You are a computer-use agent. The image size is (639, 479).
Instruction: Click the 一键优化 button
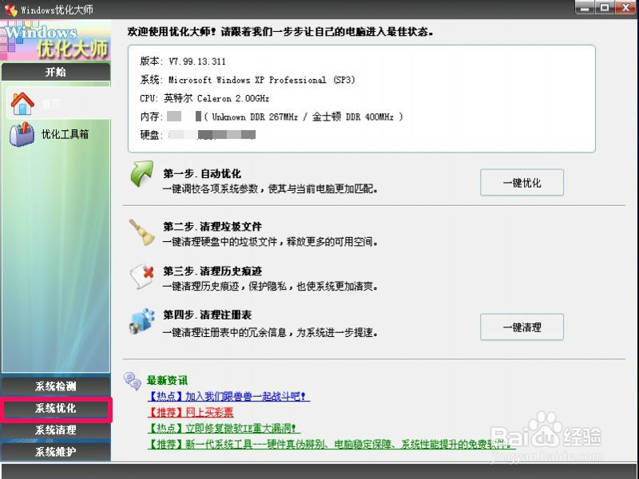coord(522,182)
